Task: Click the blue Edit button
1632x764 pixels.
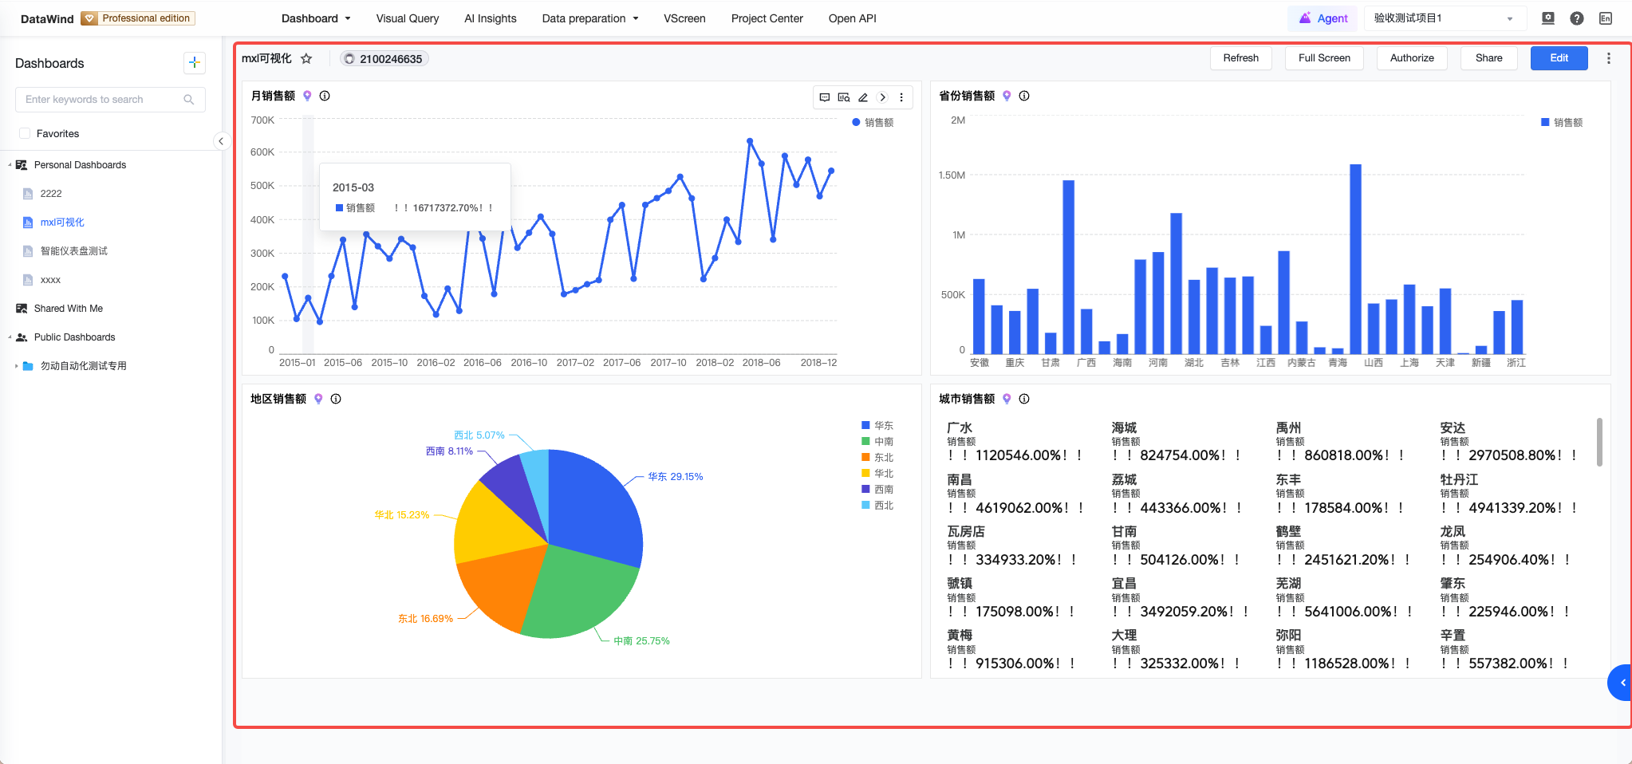Action: [1559, 58]
